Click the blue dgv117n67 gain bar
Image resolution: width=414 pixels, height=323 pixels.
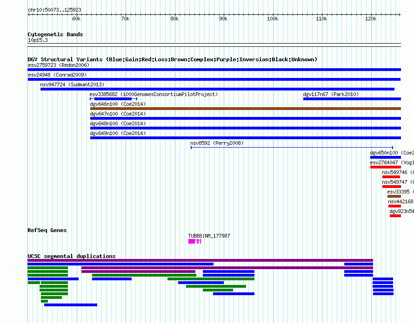pos(352,99)
